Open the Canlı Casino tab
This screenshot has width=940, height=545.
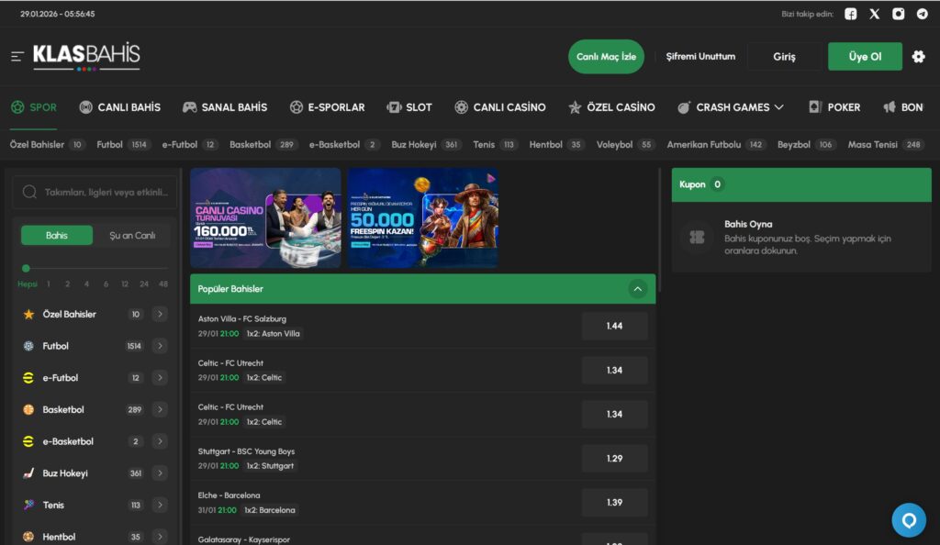point(500,107)
